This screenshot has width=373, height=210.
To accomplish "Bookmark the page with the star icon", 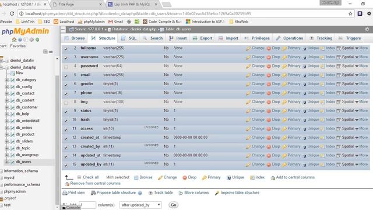I will pos(350,13).
